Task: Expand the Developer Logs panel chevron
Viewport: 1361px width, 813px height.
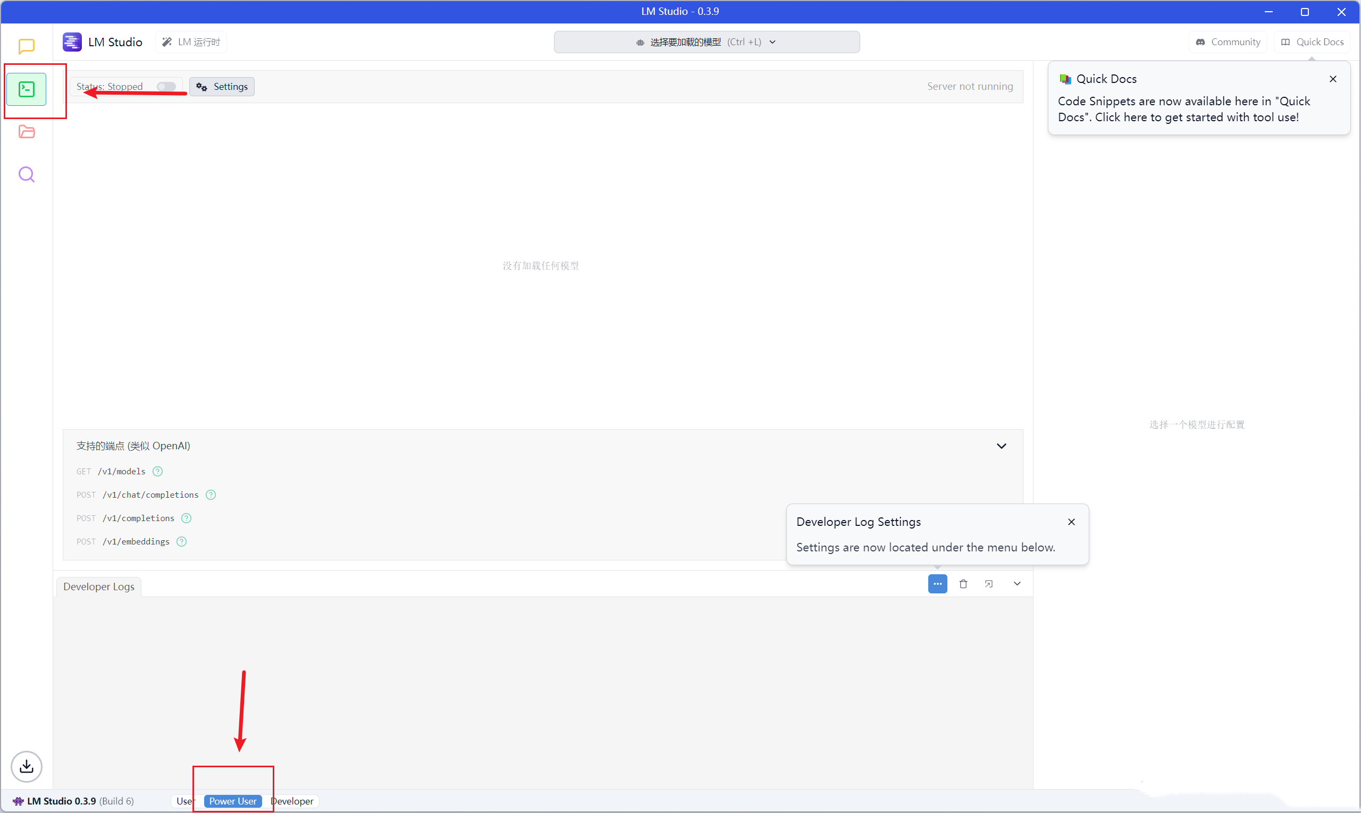Action: pyautogui.click(x=1016, y=584)
